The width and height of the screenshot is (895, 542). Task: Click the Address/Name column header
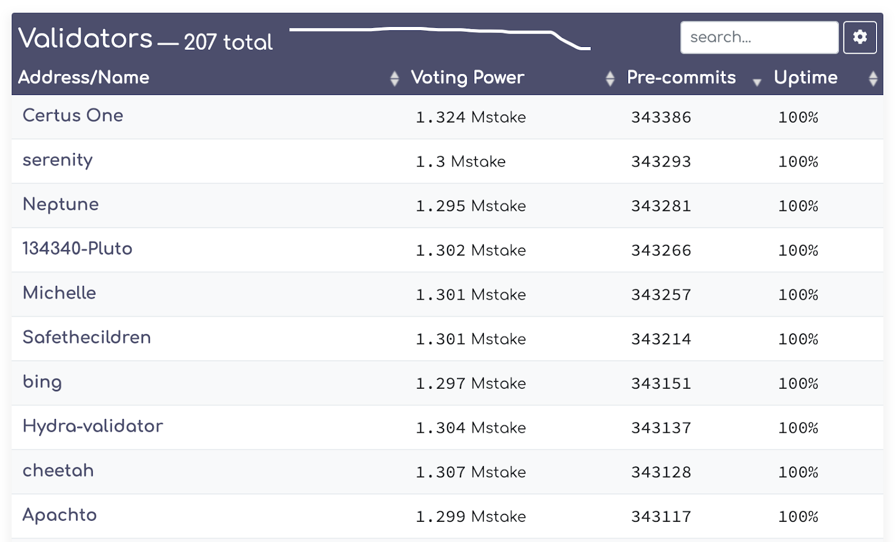point(84,78)
